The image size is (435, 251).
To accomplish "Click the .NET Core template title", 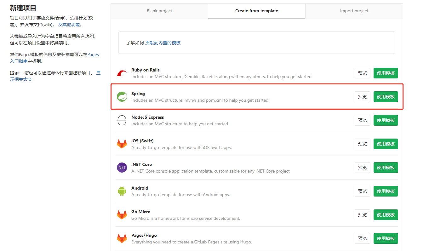I will pyautogui.click(x=142, y=164).
